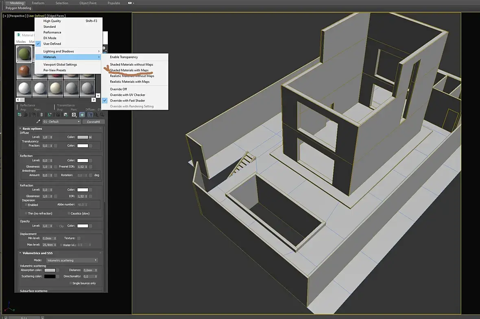Tick the Single bounce only checkbox
This screenshot has width=480, height=319.
pos(70,283)
